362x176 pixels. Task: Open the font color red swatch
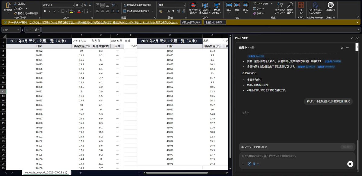pyautogui.click(x=79, y=11)
